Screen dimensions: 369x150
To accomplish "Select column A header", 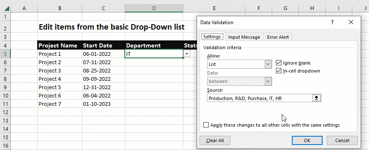I will (x=24, y=8).
